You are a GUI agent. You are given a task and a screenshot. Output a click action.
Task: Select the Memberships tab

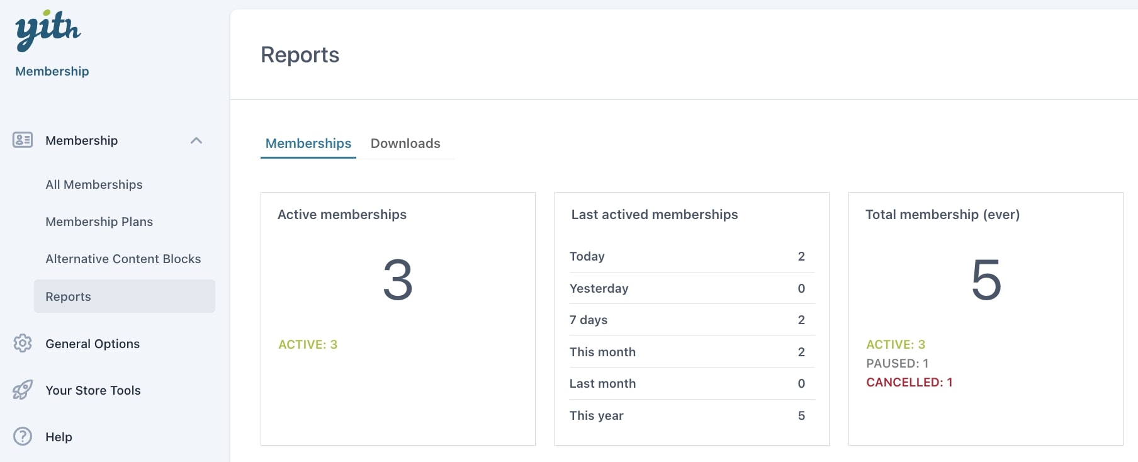[x=308, y=144]
